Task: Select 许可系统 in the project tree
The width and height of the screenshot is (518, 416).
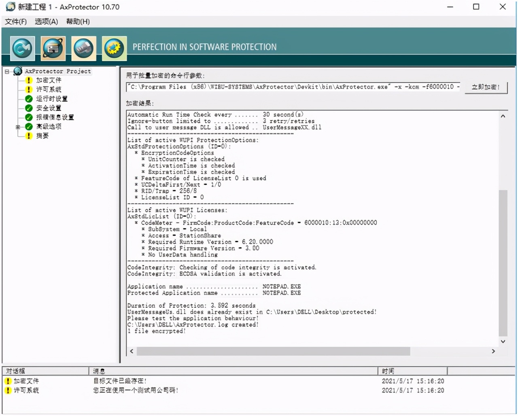Action: tap(49, 89)
